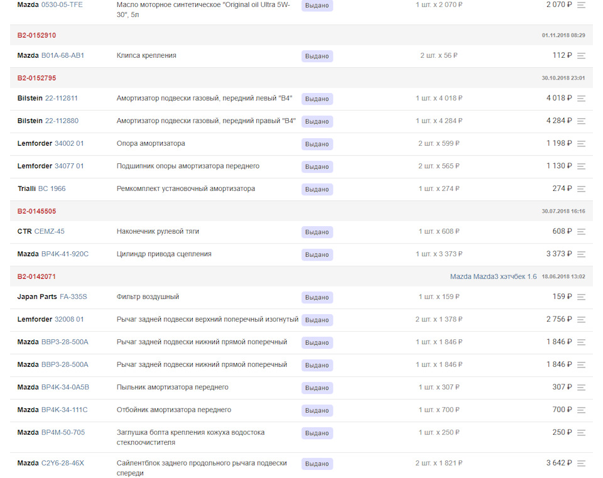Open part number 22-112880 link
This screenshot has width=603, height=478.
click(62, 121)
